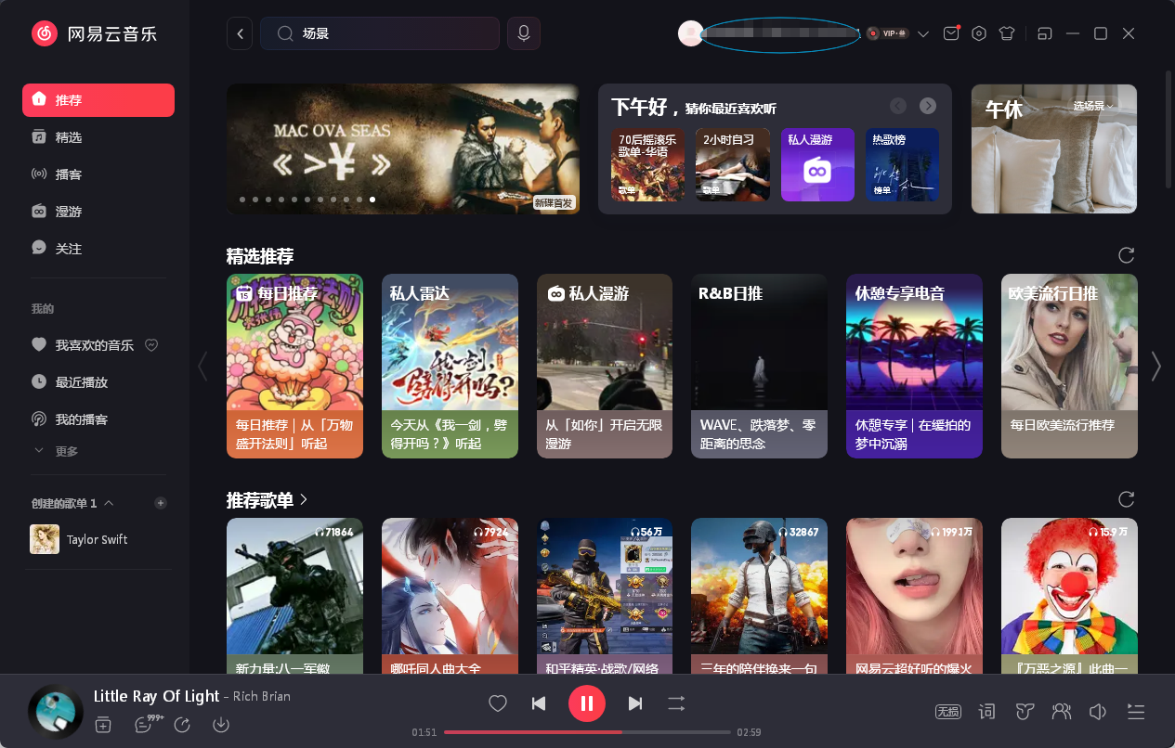1175x748 pixels.
Task: Add a new created playlist plus icon
Action: click(x=160, y=503)
